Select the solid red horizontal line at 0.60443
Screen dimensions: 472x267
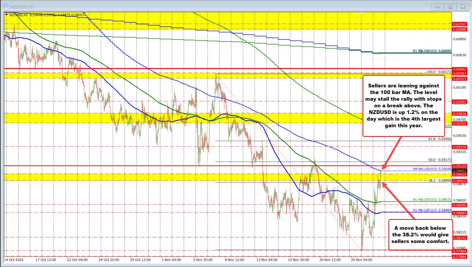click(227, 68)
